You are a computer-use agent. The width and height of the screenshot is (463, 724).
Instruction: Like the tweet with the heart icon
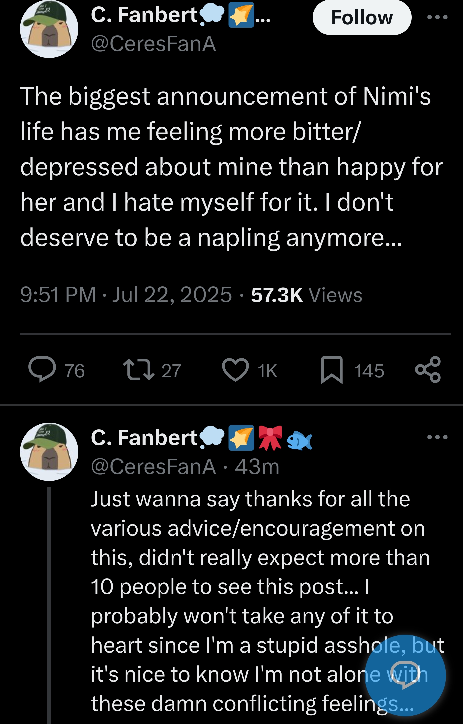235,370
